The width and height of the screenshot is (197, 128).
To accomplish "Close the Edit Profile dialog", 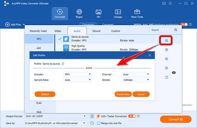I will (150, 55).
